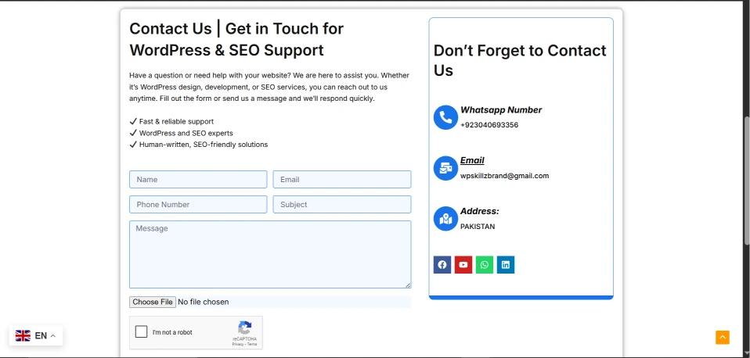
Task: Open the WhatsApp social link
Action: tap(485, 265)
